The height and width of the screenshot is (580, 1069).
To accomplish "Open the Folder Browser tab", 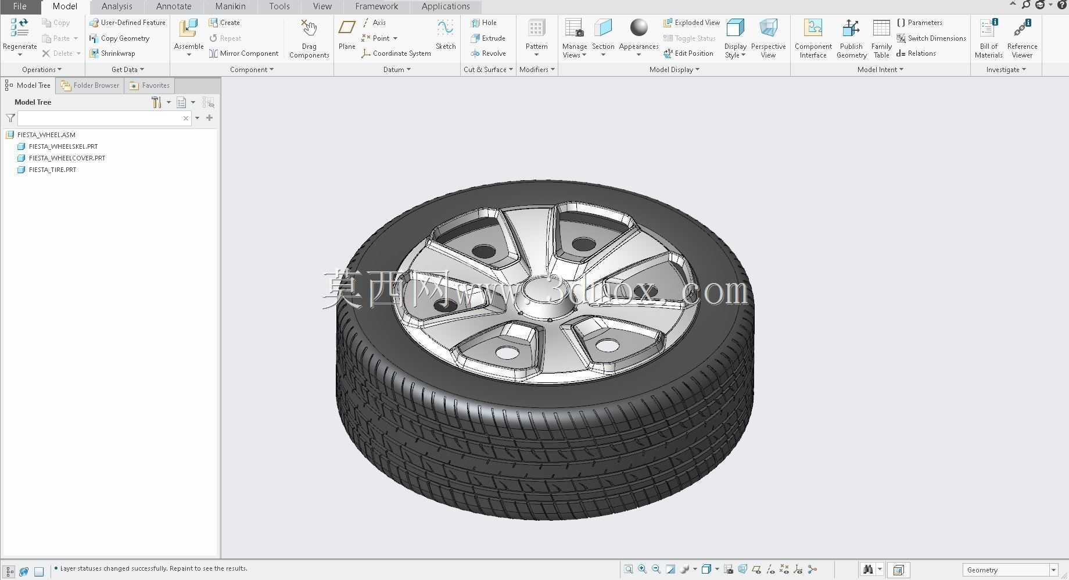I will tap(90, 85).
